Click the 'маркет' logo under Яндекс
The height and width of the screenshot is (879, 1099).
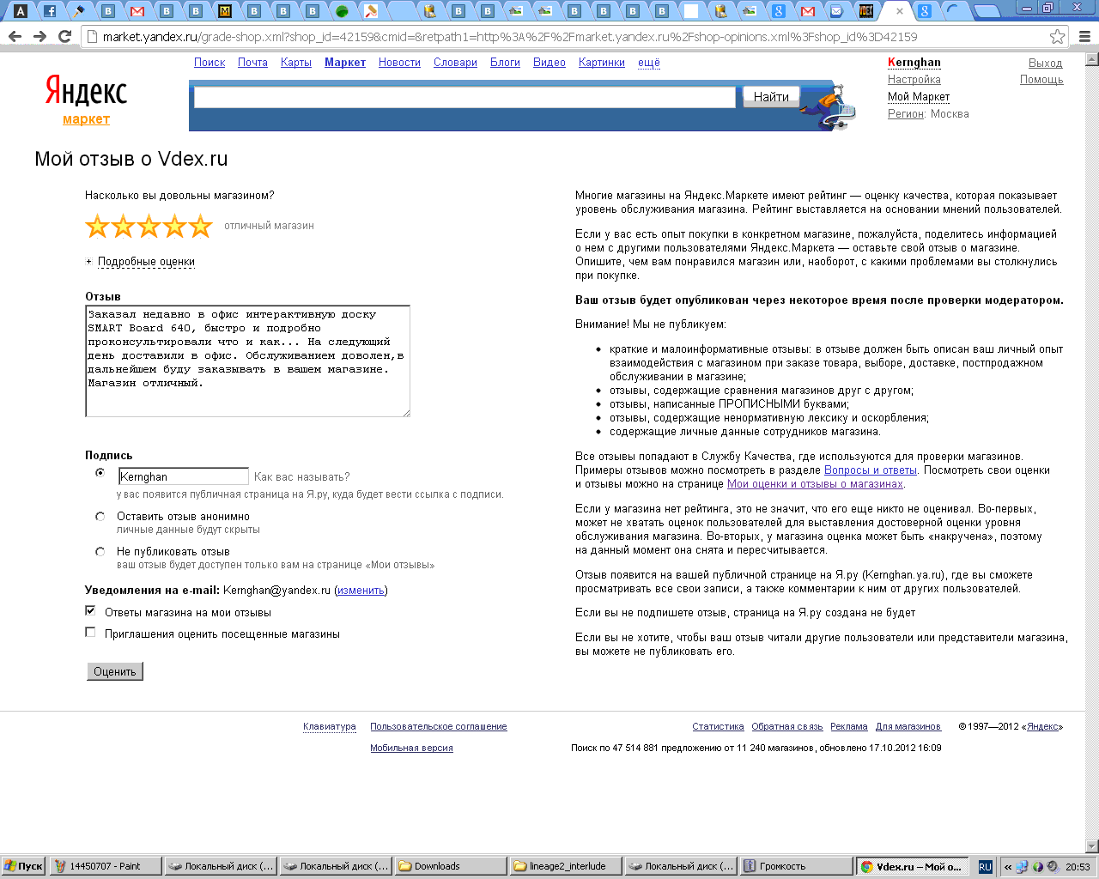[x=86, y=119]
